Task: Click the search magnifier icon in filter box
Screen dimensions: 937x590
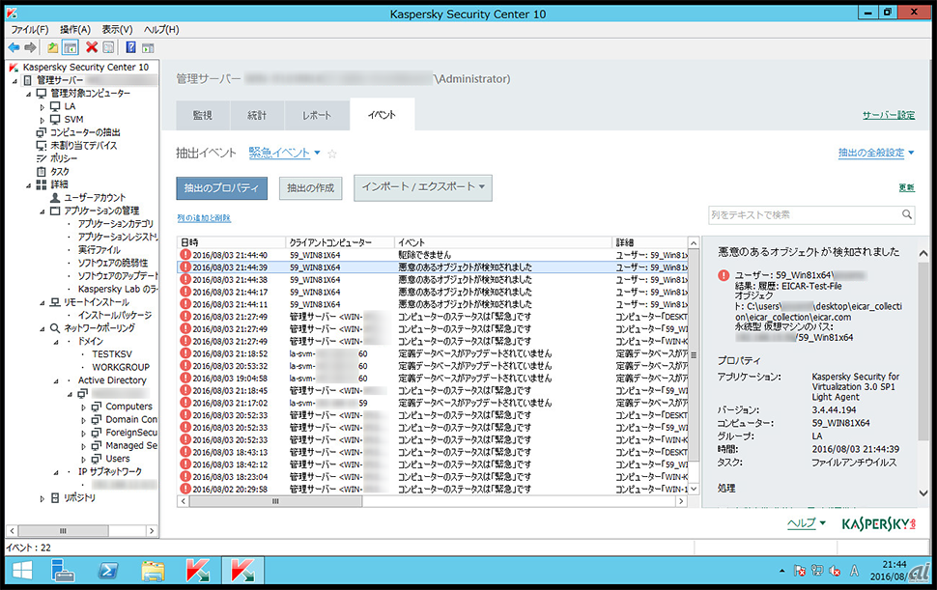Action: click(x=907, y=214)
